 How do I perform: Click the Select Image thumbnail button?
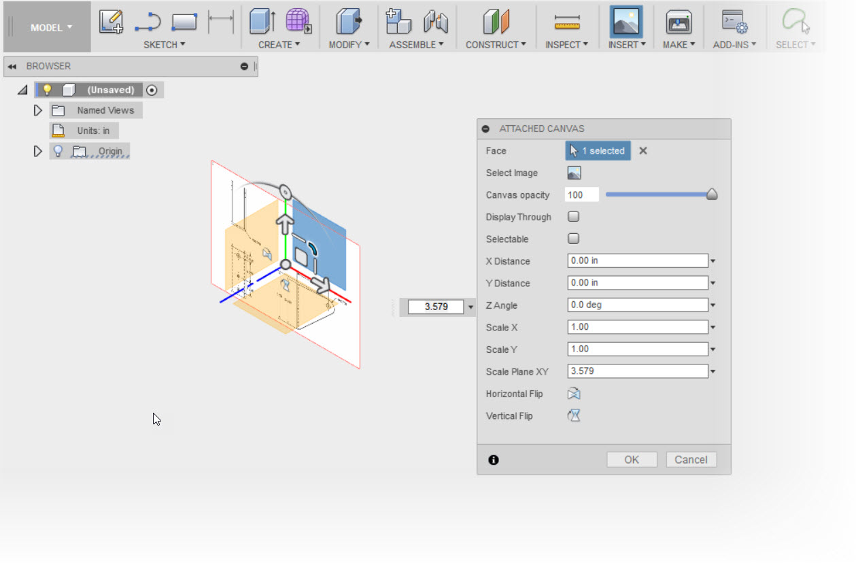pyautogui.click(x=574, y=173)
